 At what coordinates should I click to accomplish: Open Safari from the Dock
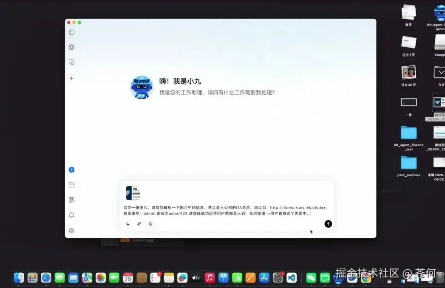tap(47, 277)
